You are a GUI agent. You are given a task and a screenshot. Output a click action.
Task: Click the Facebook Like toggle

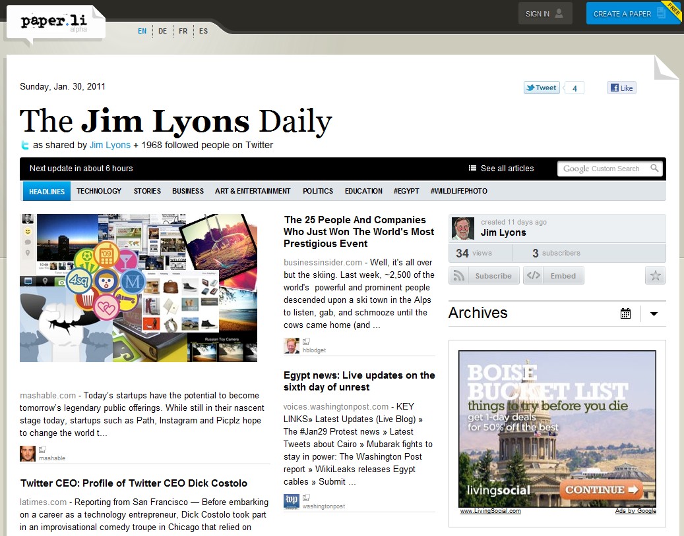pos(621,87)
